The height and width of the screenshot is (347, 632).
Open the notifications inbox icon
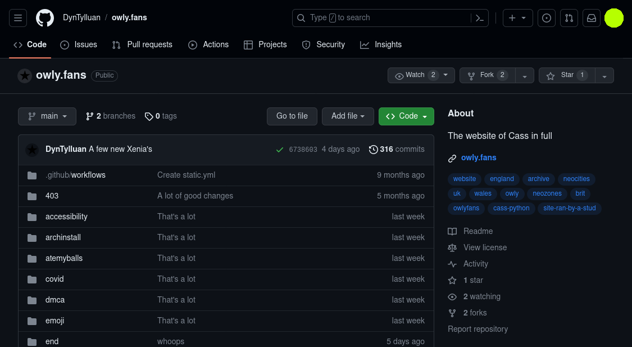click(x=592, y=18)
